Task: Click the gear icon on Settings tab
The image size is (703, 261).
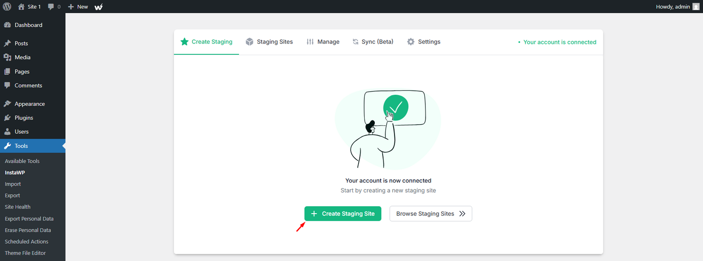Action: [411, 42]
